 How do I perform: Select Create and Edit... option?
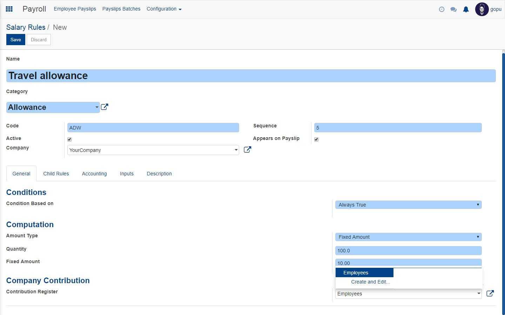click(370, 282)
